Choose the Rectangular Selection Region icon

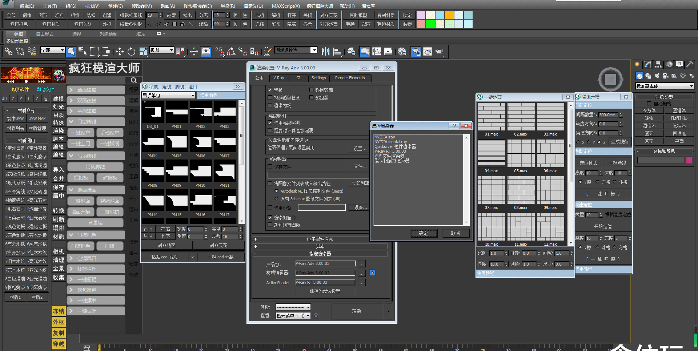(94, 52)
